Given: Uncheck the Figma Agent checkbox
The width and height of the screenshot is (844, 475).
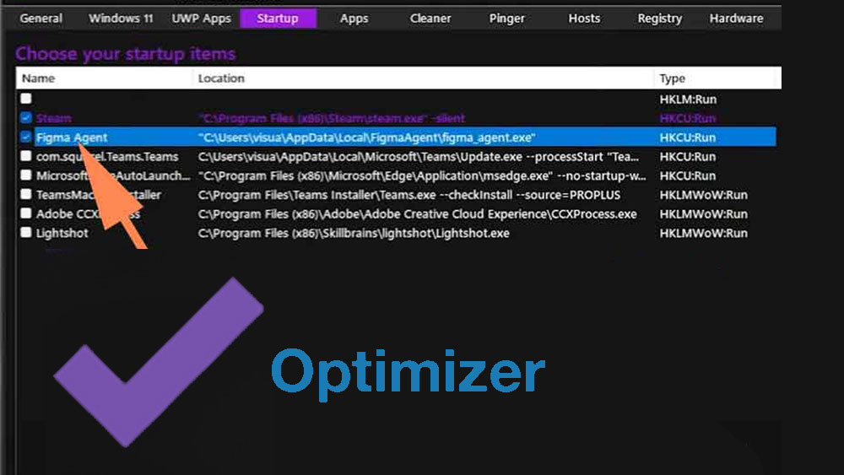Looking at the screenshot, I should [x=26, y=137].
